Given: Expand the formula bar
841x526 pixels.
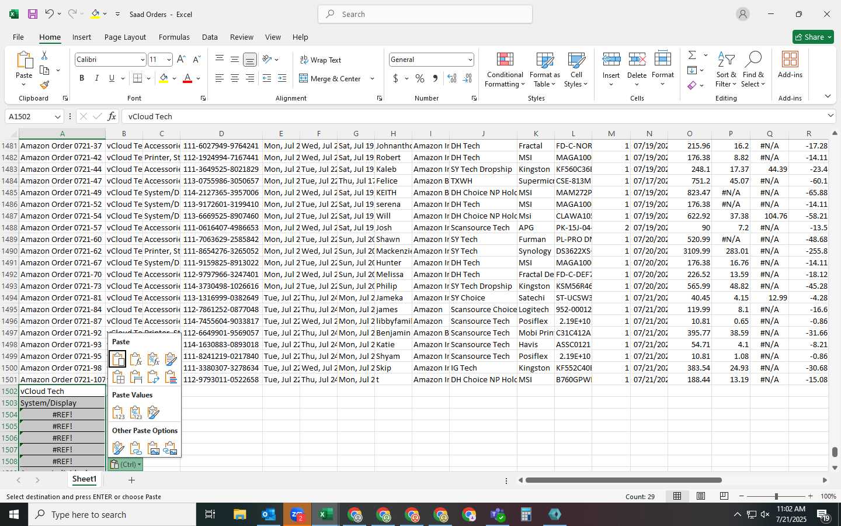Looking at the screenshot, I should coord(830,116).
